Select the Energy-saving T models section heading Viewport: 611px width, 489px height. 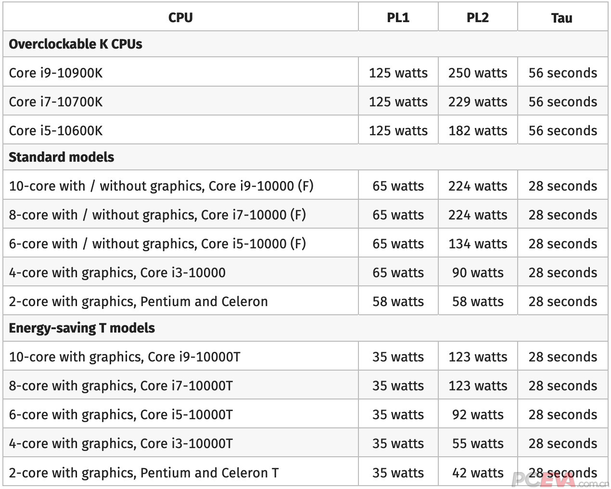click(x=82, y=328)
